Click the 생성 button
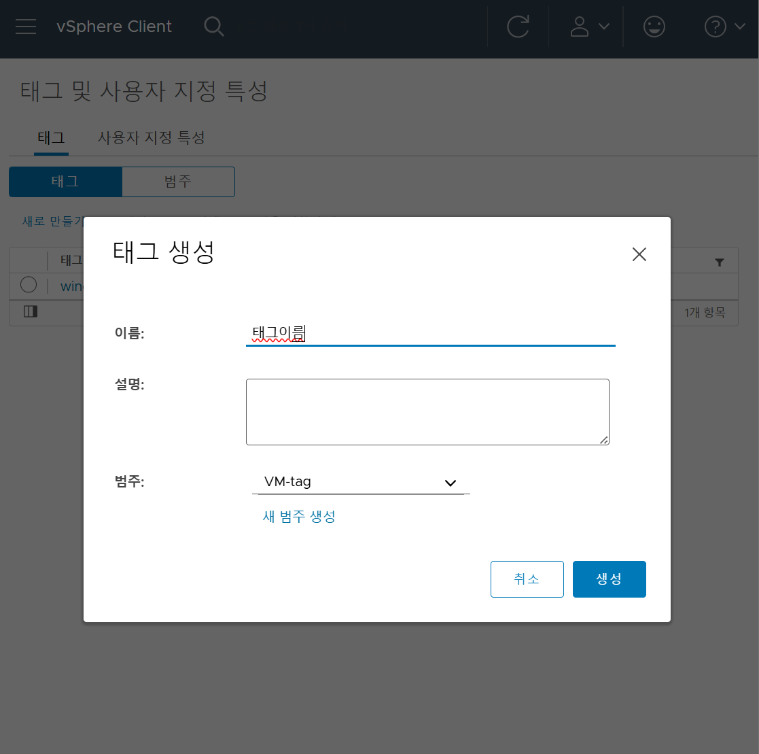 (609, 579)
